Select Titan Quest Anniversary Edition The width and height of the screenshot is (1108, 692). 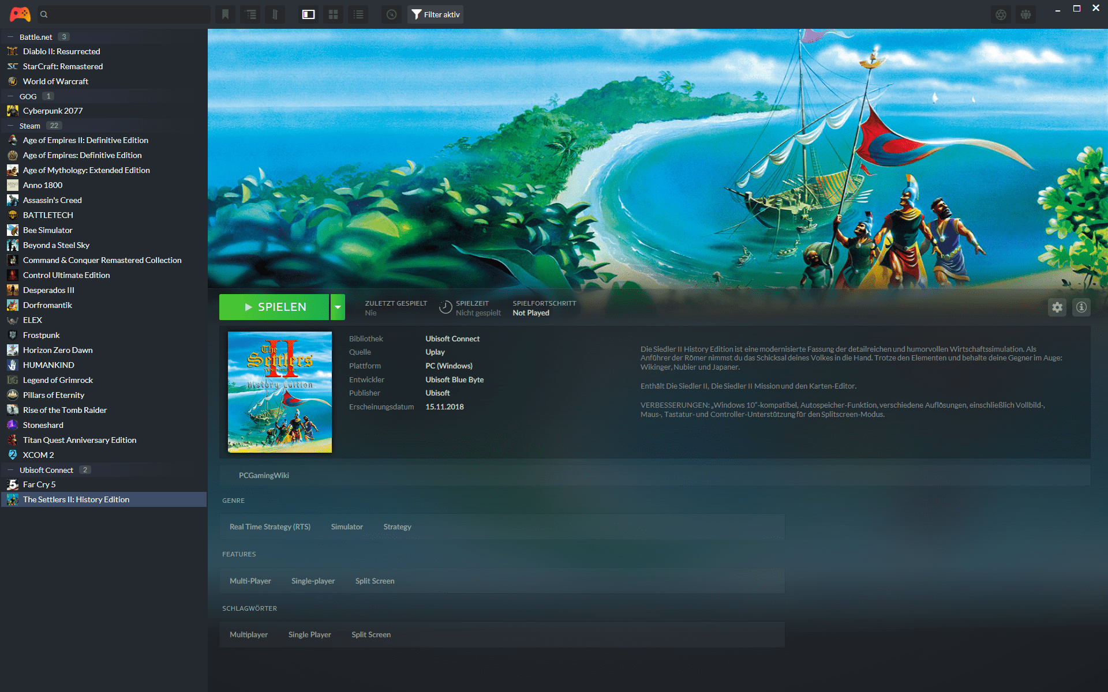click(104, 440)
